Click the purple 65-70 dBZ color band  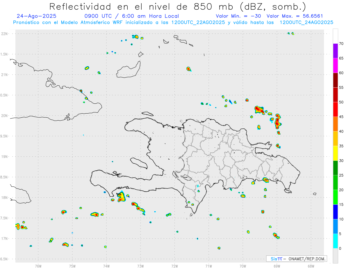click(335, 51)
